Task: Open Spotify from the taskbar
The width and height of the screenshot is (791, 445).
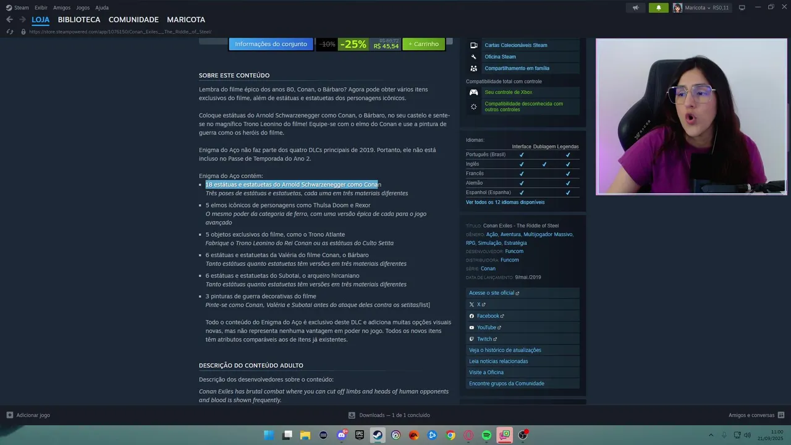Action: coord(486,435)
